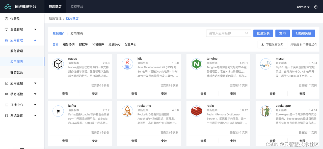Click the tengine green N logo
The width and height of the screenshot is (323, 149).
click(197, 64)
